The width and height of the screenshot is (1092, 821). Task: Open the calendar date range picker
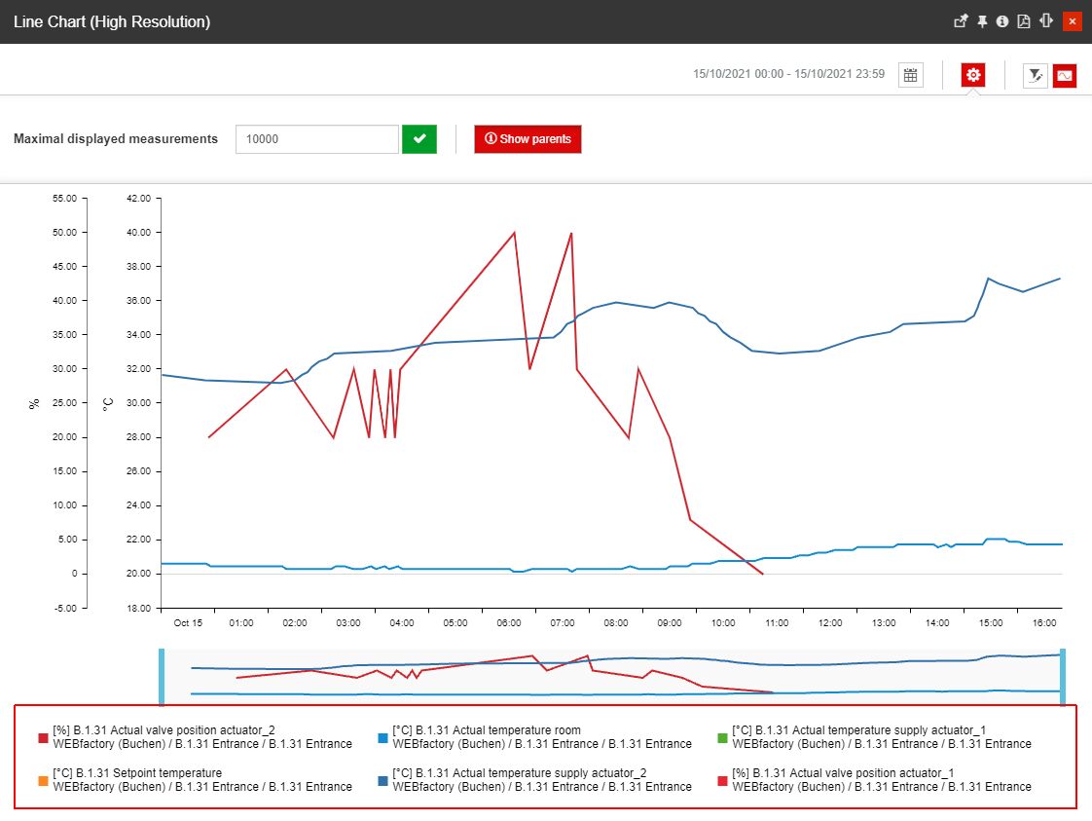[x=910, y=75]
